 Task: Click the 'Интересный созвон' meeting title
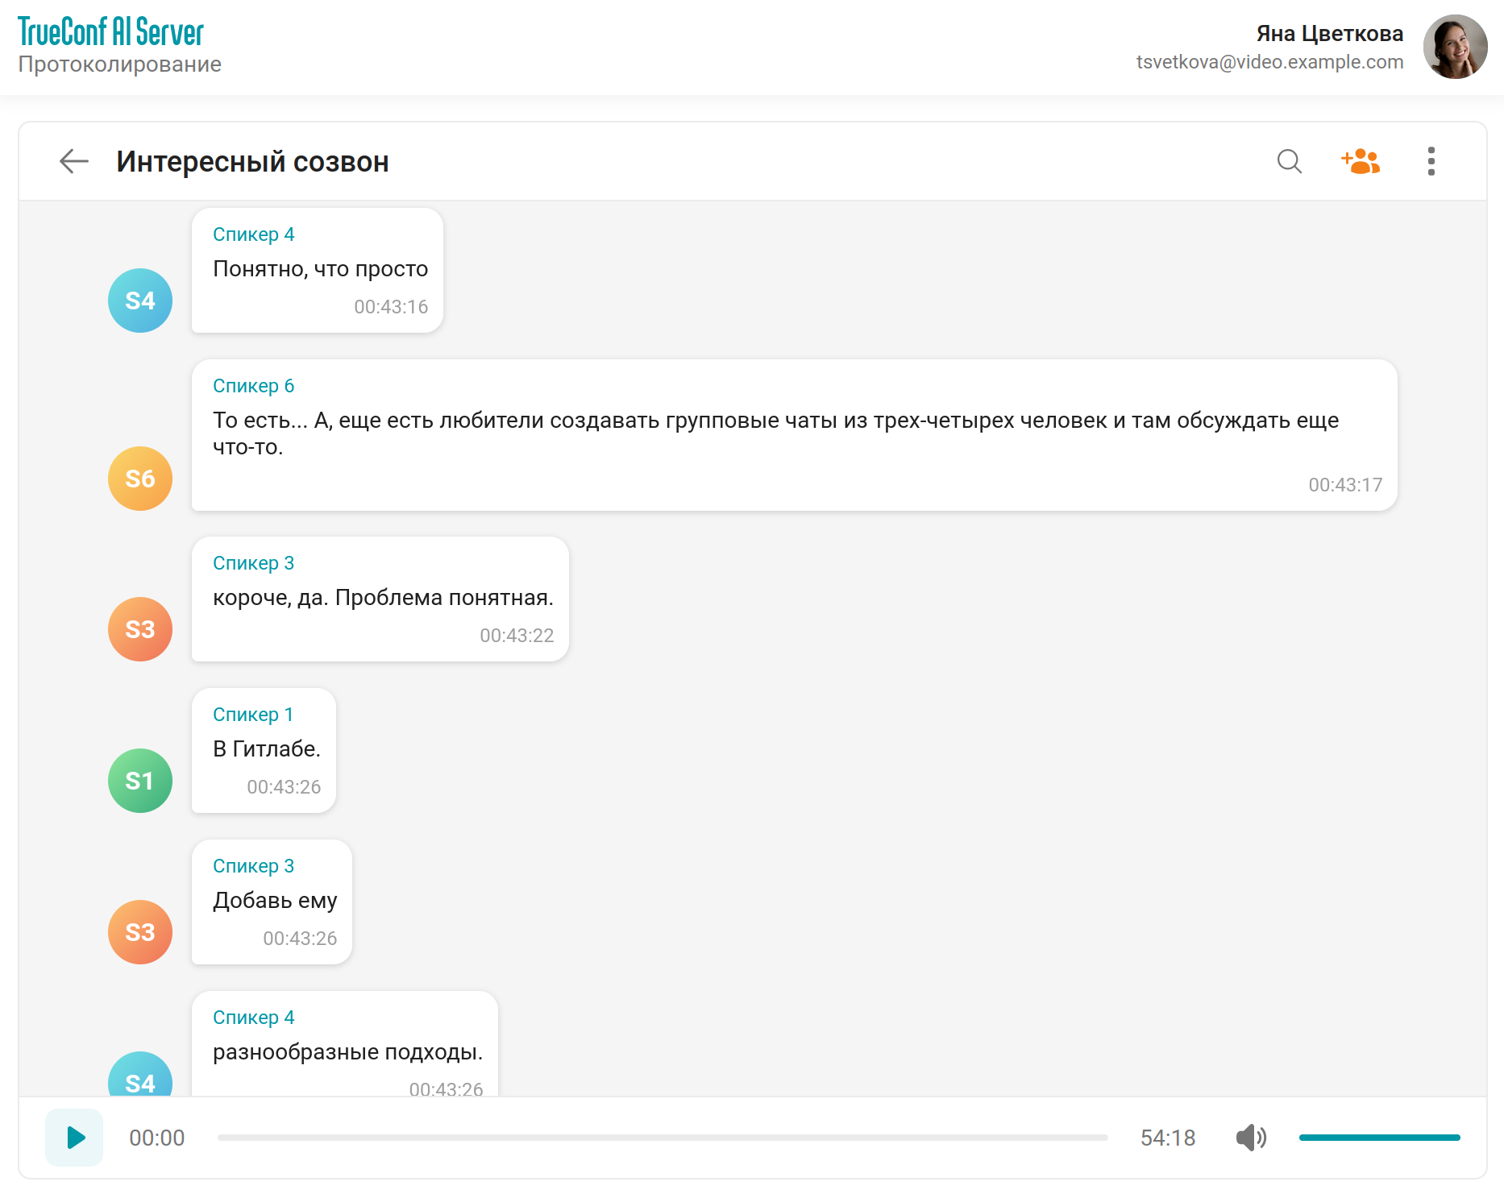coord(252,162)
